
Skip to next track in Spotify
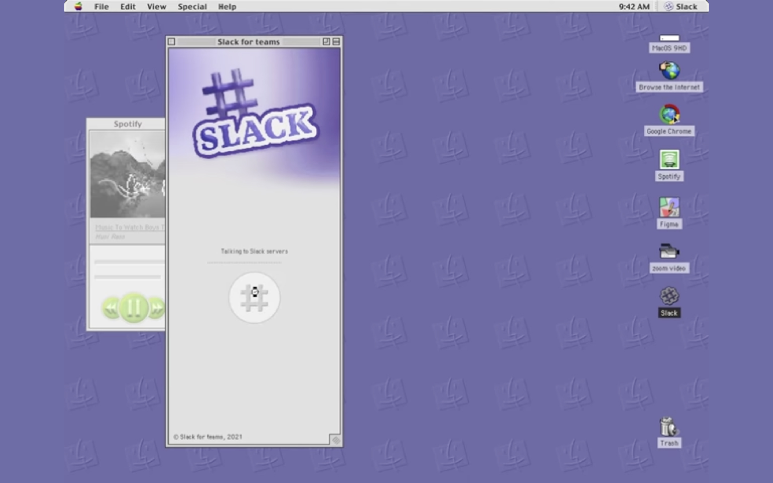pyautogui.click(x=156, y=308)
